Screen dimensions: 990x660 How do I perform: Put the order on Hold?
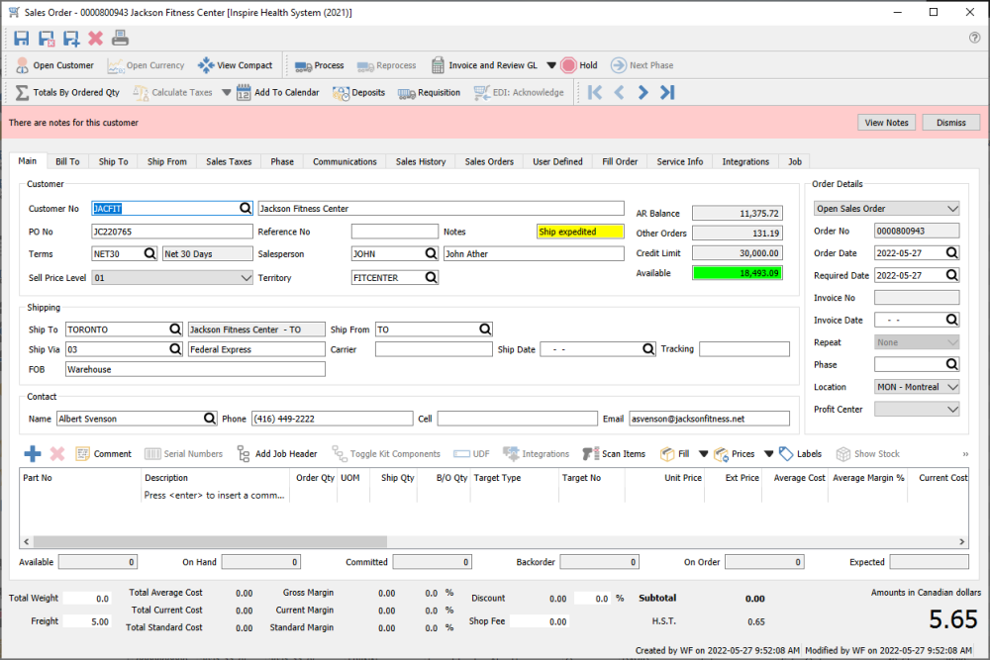click(579, 65)
